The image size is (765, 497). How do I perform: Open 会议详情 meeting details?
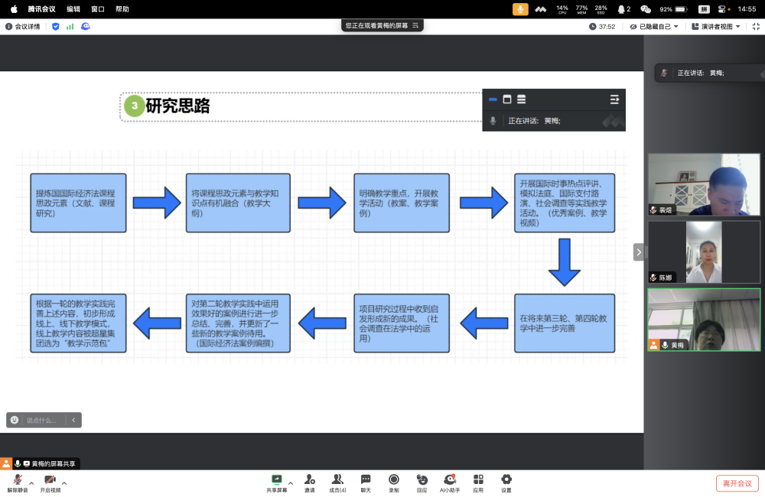pos(23,26)
